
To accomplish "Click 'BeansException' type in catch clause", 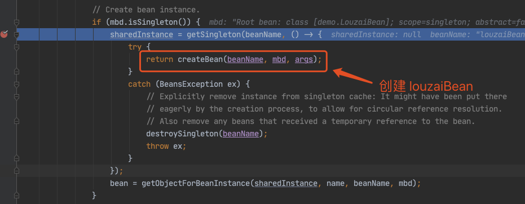I will click(191, 84).
